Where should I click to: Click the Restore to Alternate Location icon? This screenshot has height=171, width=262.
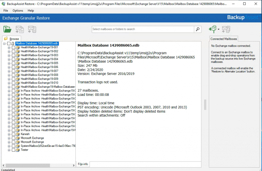coord(226,29)
